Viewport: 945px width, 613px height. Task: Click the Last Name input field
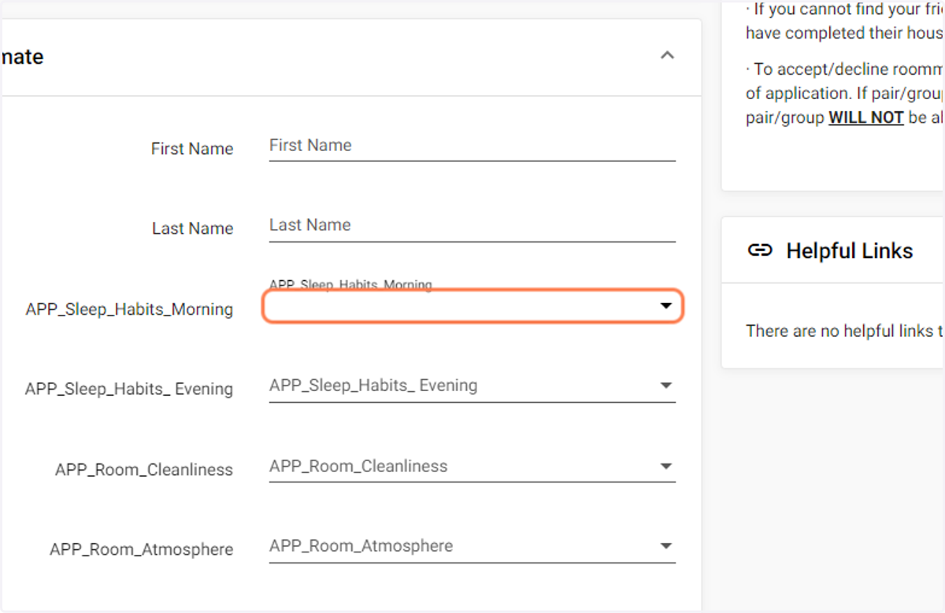[x=472, y=225]
